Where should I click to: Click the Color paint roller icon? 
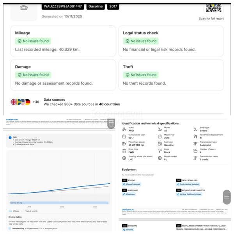tap(160, 151)
